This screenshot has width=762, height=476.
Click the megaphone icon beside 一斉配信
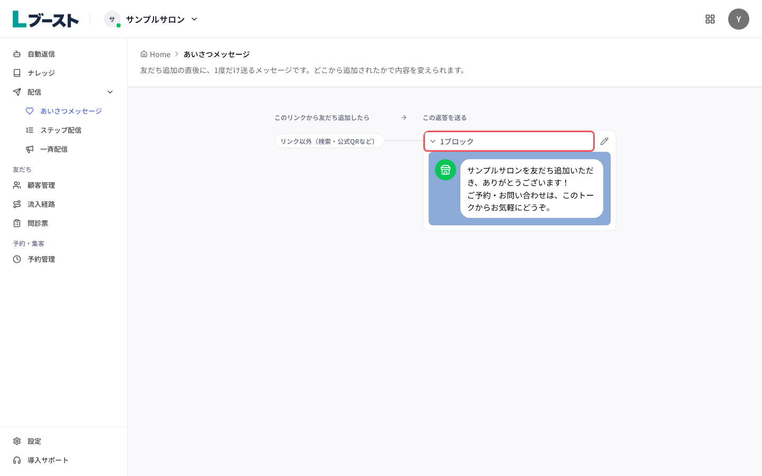tap(30, 149)
